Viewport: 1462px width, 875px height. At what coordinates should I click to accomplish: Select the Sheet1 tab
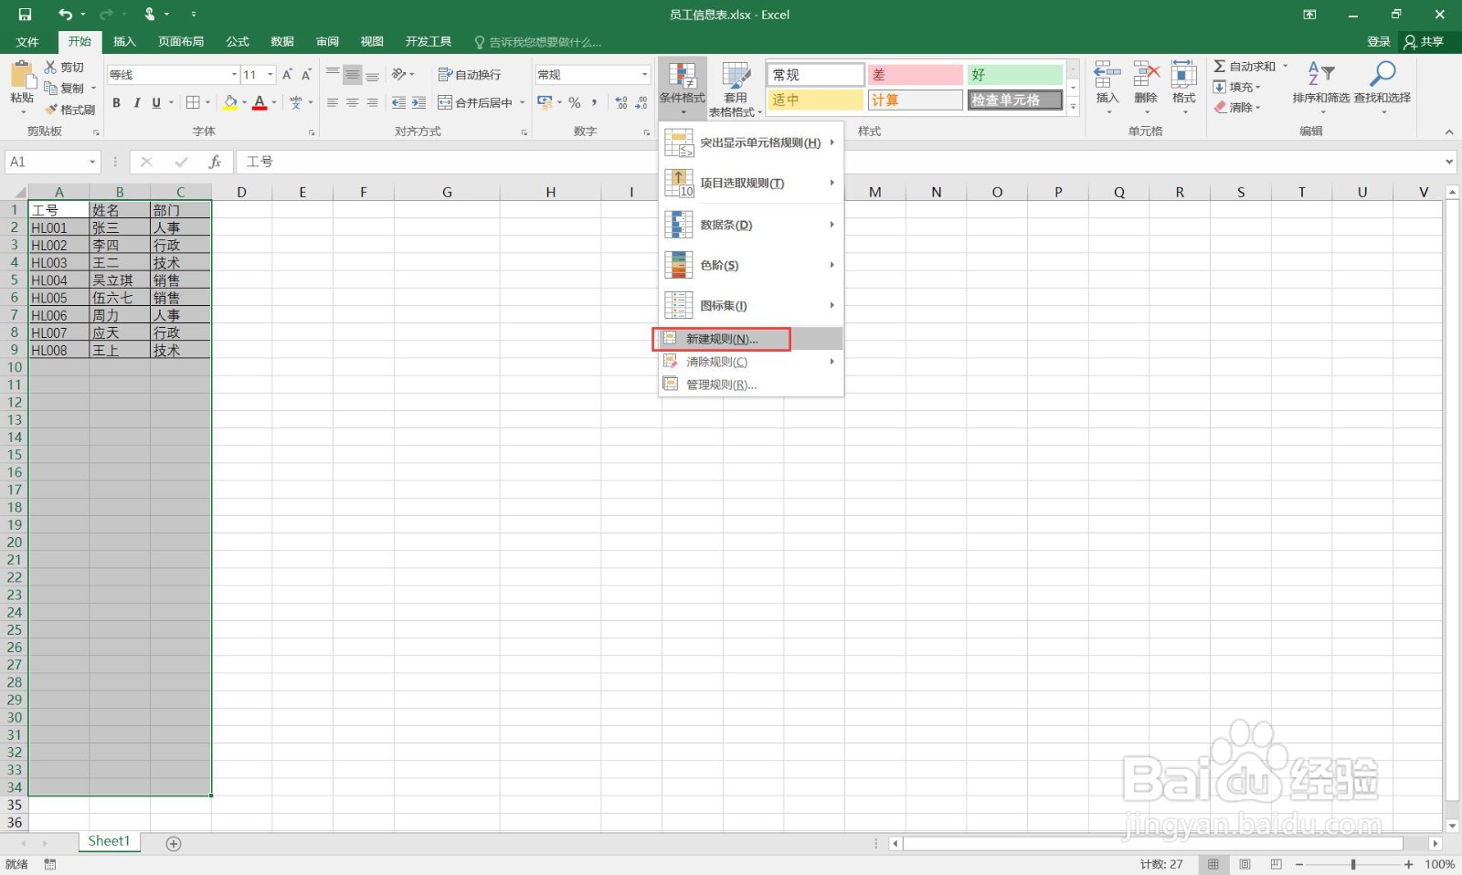[x=109, y=841]
